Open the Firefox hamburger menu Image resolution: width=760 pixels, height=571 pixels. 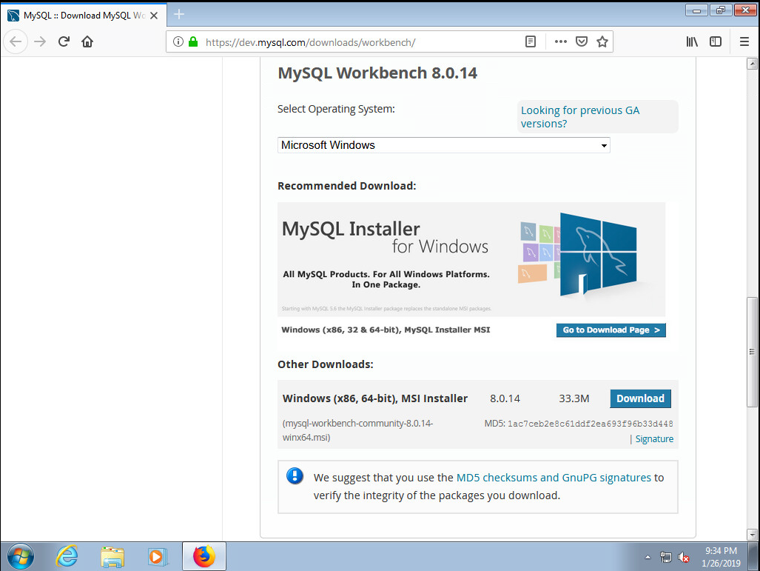pos(744,41)
